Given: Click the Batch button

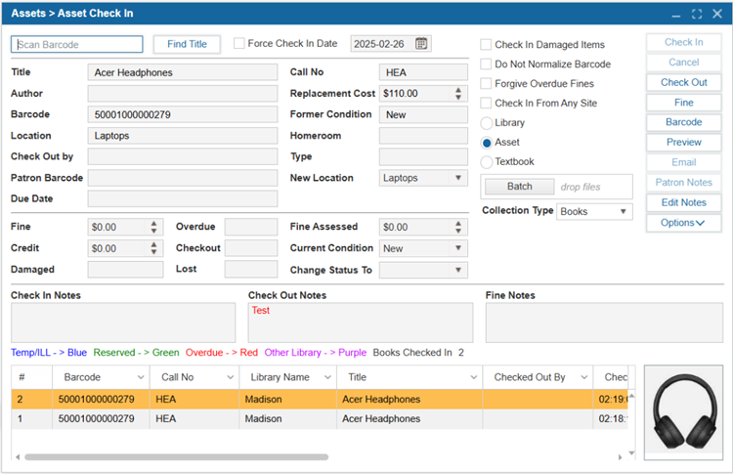Looking at the screenshot, I should coord(519,187).
